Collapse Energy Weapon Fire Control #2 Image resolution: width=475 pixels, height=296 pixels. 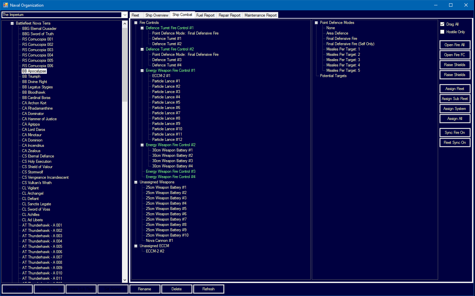[x=142, y=145]
